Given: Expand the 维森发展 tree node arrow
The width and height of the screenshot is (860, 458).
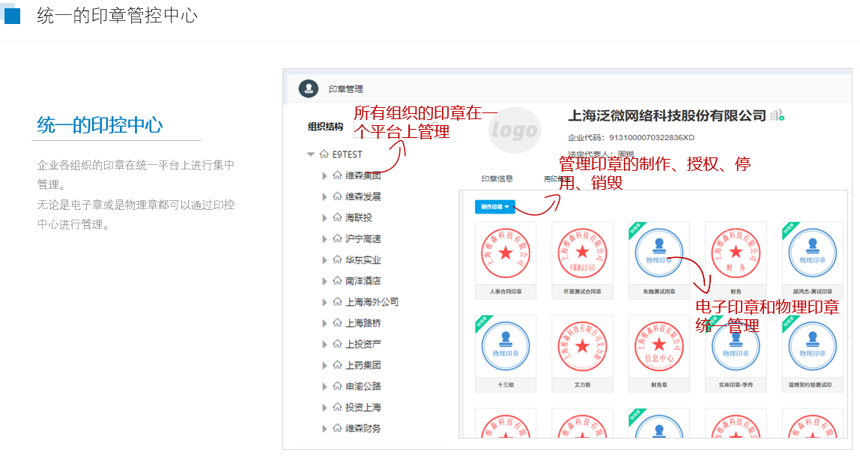Looking at the screenshot, I should point(324,196).
